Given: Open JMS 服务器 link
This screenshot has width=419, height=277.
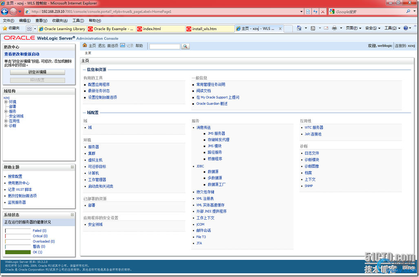Looking at the screenshot, I should pos(216,133).
